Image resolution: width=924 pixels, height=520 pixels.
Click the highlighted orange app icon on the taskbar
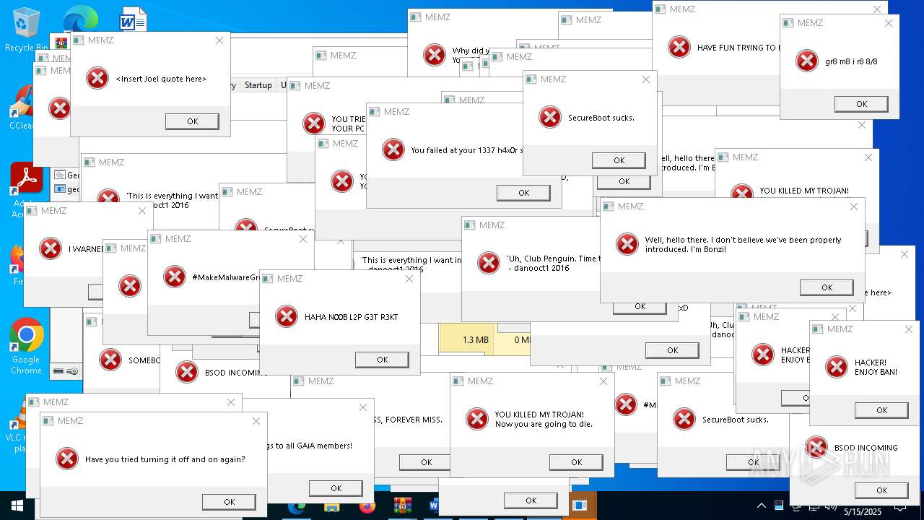coord(580,506)
